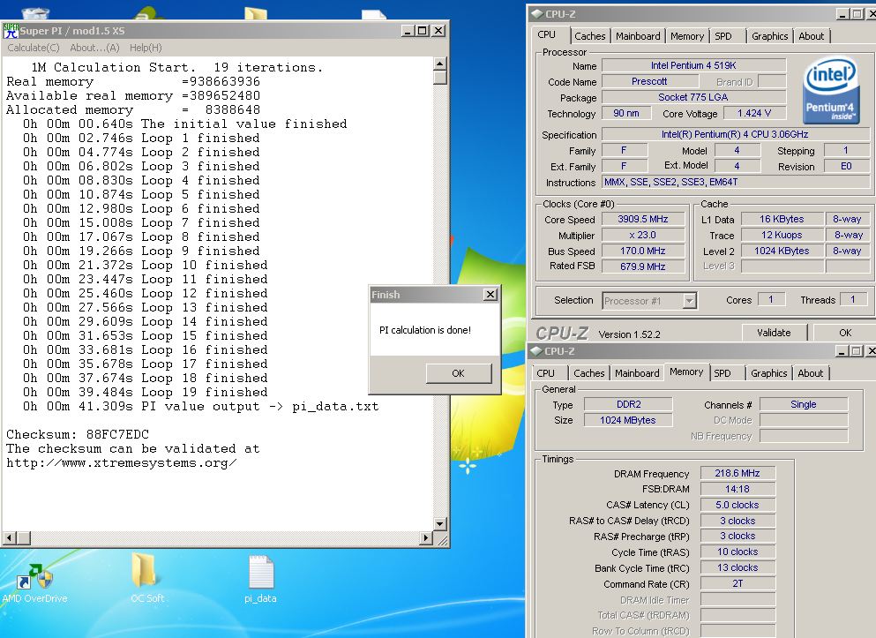Maximize the Super PI window
This screenshot has height=638, width=876.
click(x=423, y=31)
